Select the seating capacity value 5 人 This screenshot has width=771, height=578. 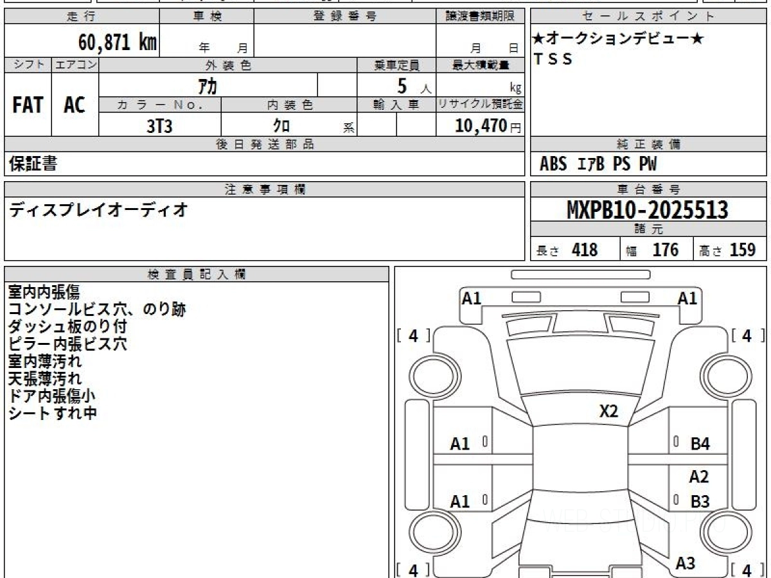coord(414,86)
